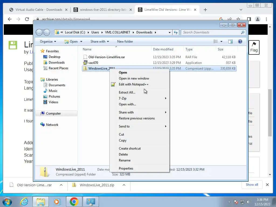Image resolution: width=276 pixels, height=207 pixels.
Task: Choose Create shortcut
Action: 130,149
